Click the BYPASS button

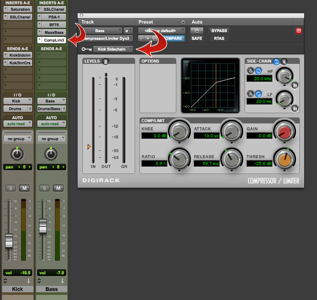219,30
